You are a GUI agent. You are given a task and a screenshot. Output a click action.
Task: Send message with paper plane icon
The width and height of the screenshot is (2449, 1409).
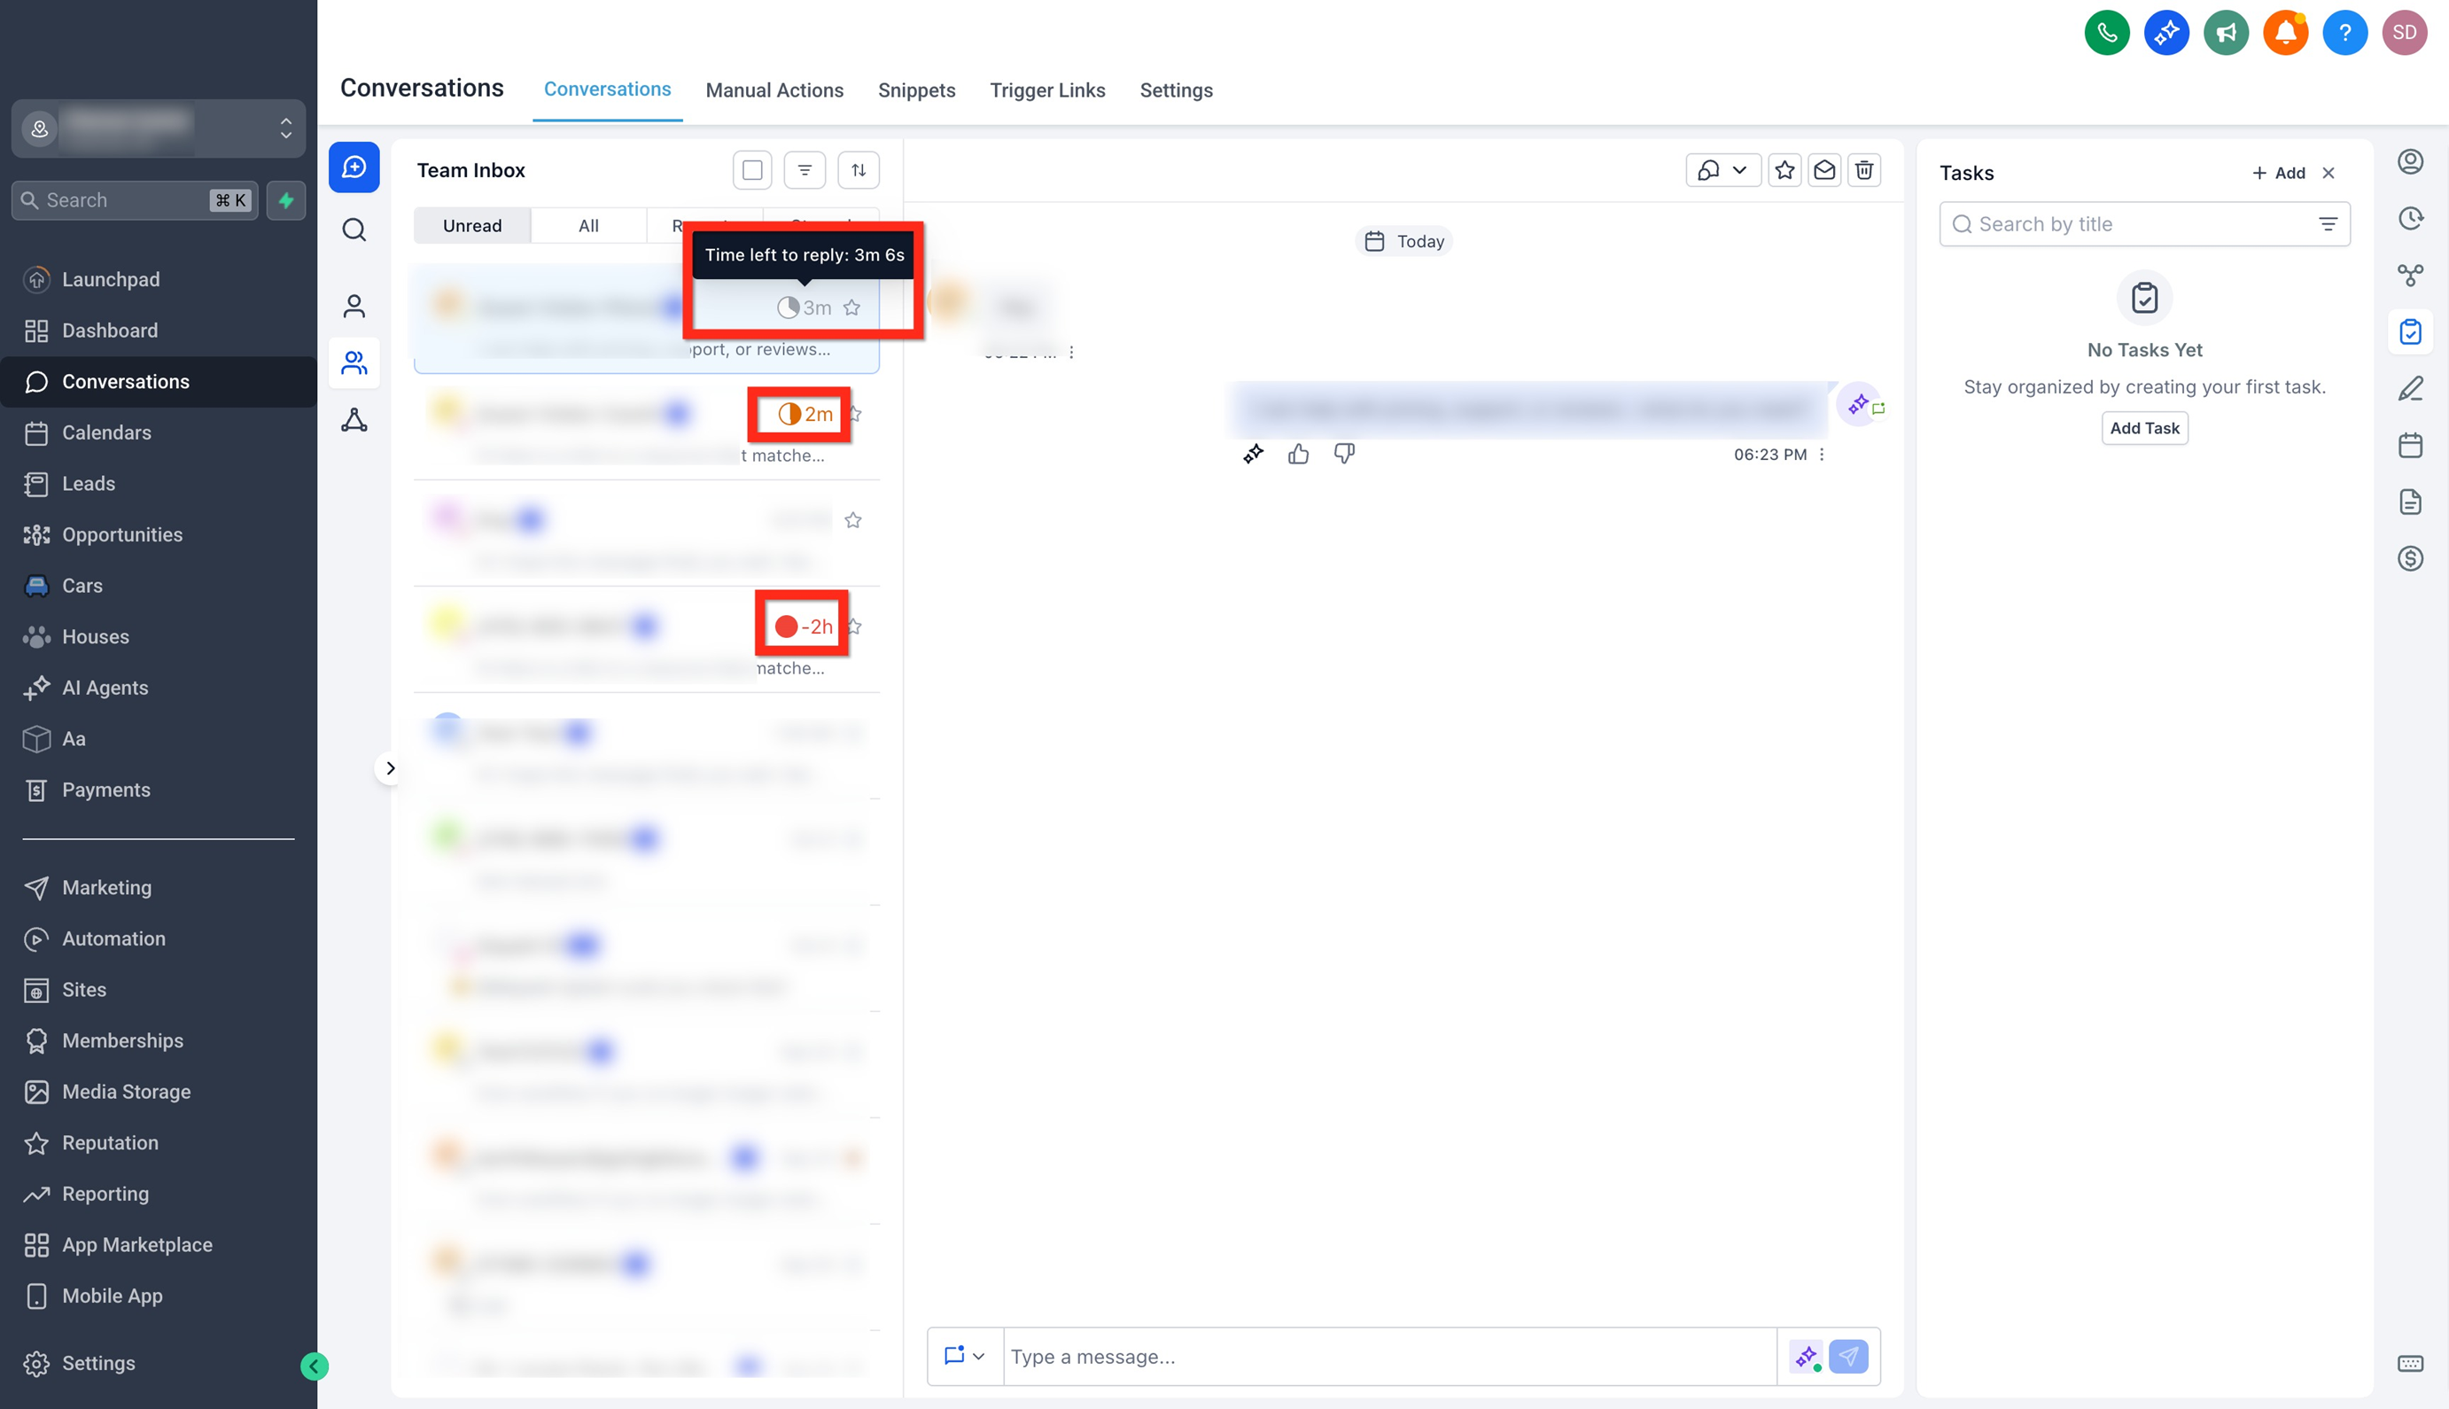[x=1848, y=1357]
